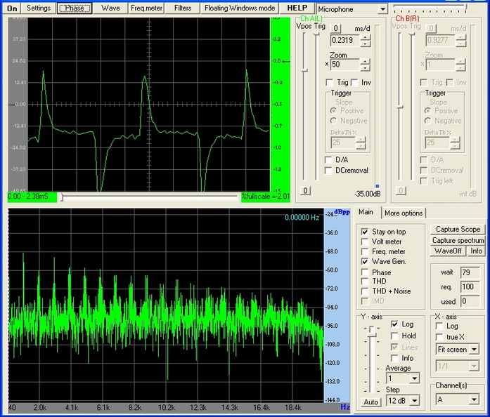This screenshot has width=490, height=417.
Task: Open the Filters button
Action: [183, 8]
